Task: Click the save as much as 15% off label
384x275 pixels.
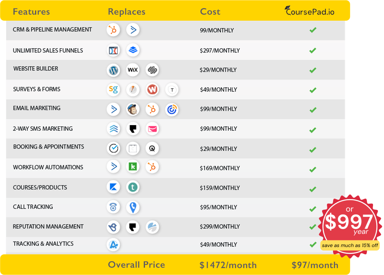Action: point(350,245)
